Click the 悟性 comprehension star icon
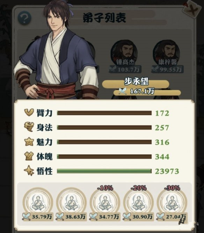 [x=29, y=171]
